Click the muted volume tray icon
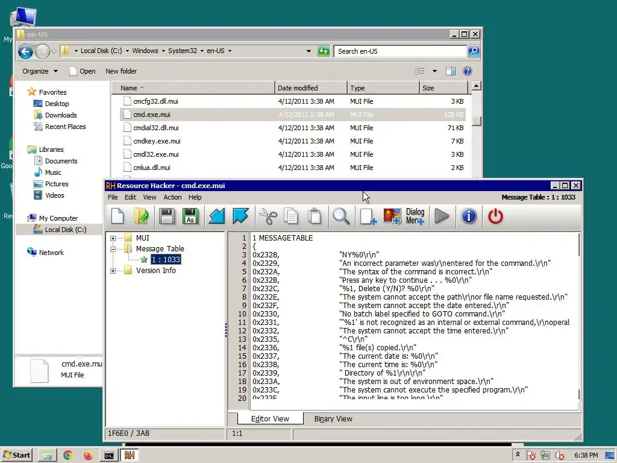Screen dimensions: 617x463 pos(560,456)
